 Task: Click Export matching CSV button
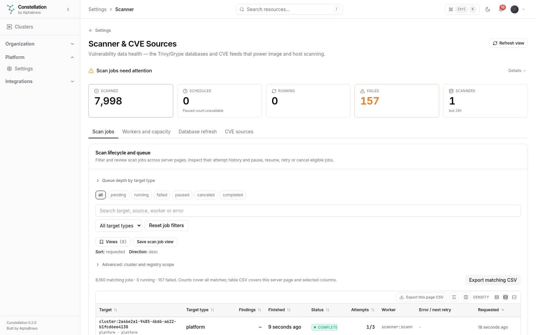coord(493,280)
